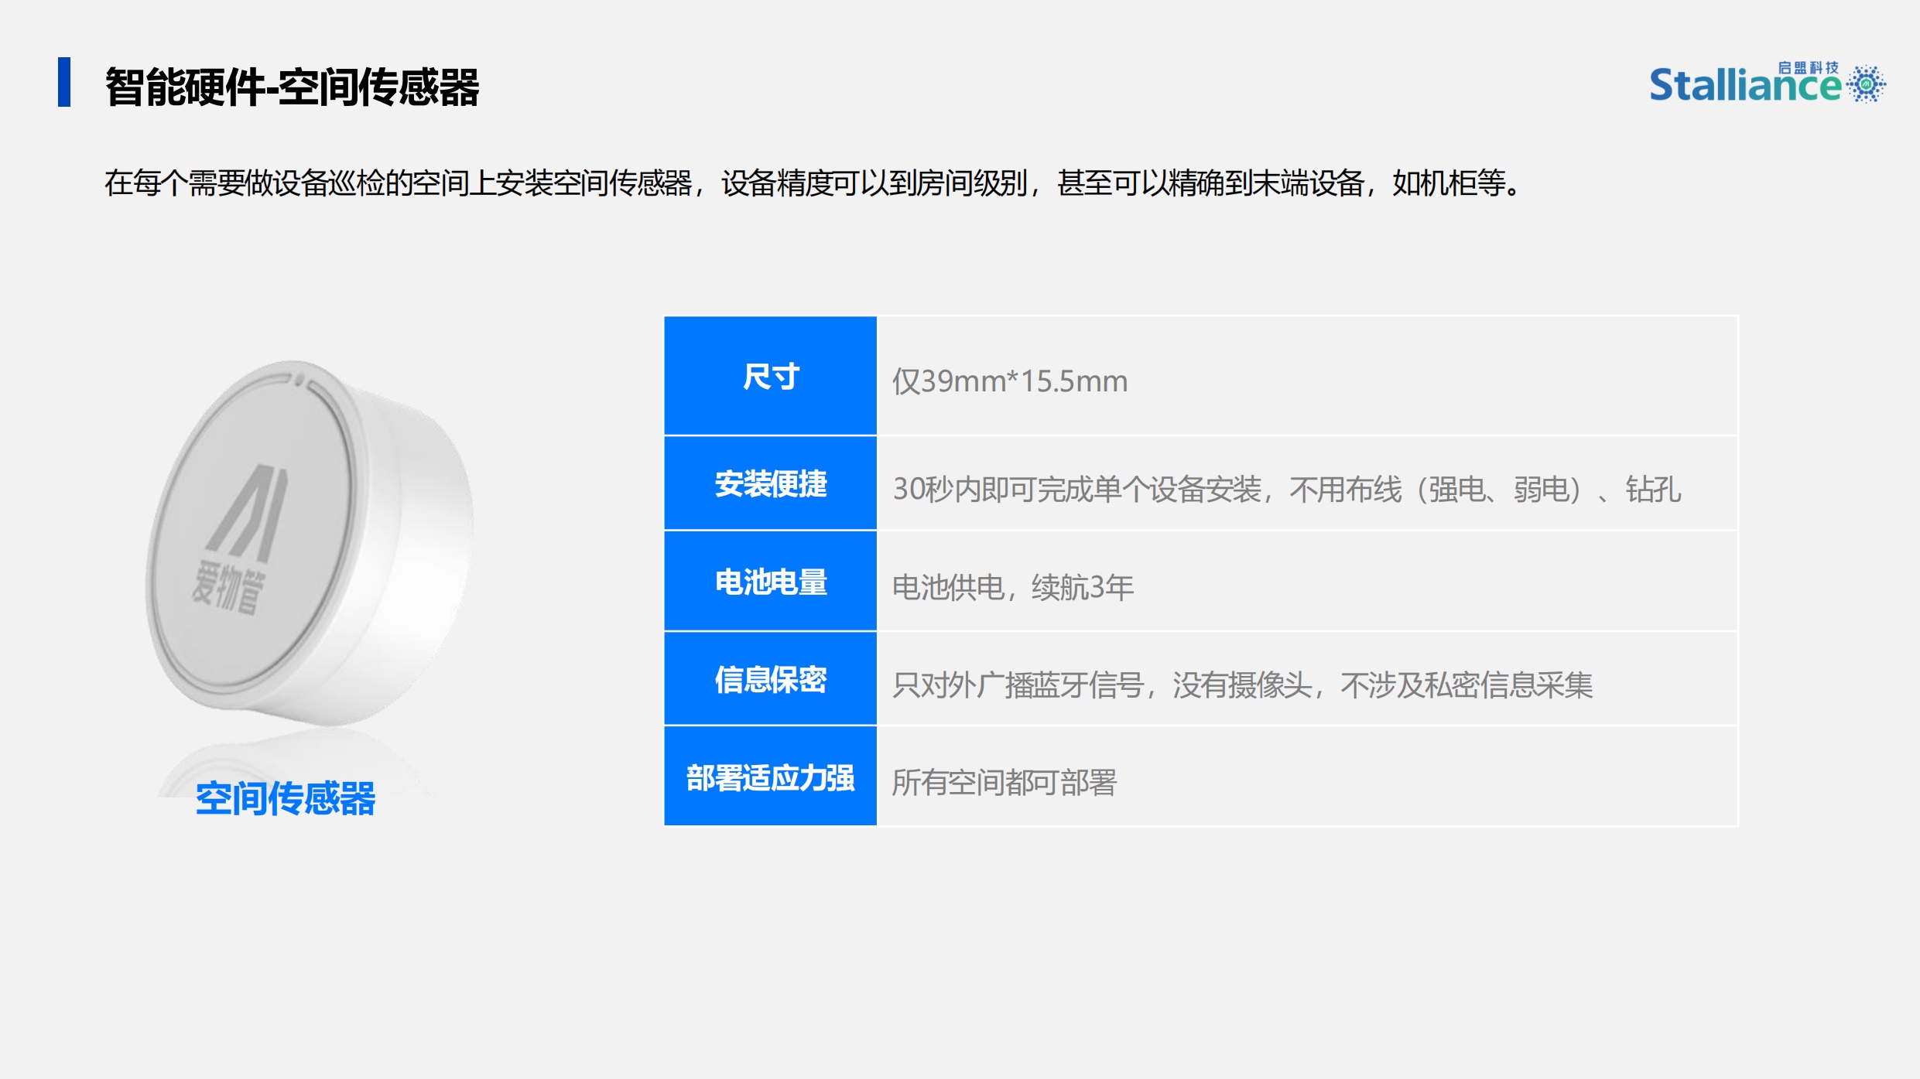Image resolution: width=1920 pixels, height=1079 pixels.
Task: Click the circular dotted emblem beside Stalliance
Action: [1866, 84]
